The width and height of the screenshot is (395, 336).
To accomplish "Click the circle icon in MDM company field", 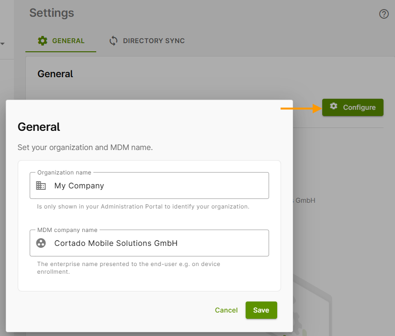I will click(x=41, y=243).
